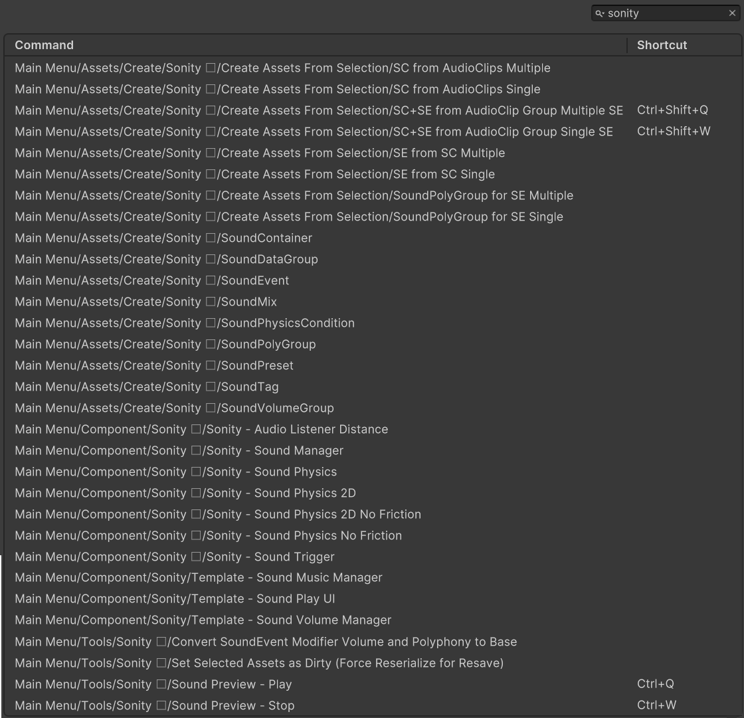
Task: Select SC from AudioClips Single row
Action: tap(372, 89)
